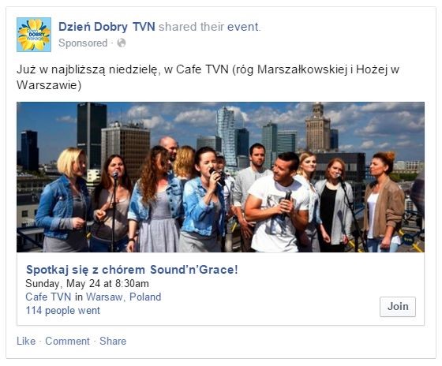View the 114 people went list

point(62,310)
